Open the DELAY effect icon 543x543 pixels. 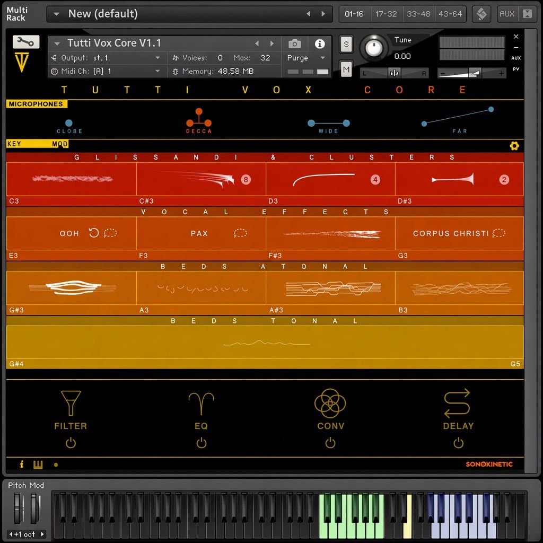click(x=457, y=403)
